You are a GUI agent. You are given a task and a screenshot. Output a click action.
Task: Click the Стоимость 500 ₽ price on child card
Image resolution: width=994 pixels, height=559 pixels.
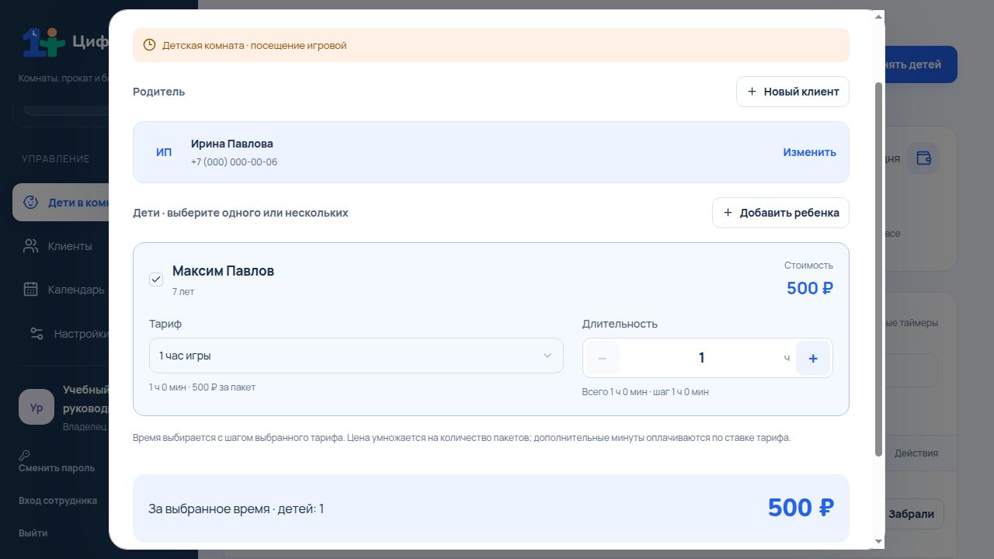pyautogui.click(x=810, y=288)
